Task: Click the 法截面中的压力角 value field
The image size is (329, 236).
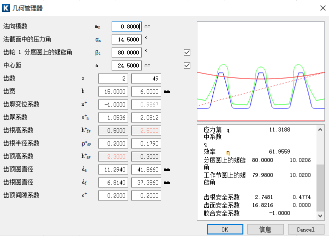Action: pos(127,39)
